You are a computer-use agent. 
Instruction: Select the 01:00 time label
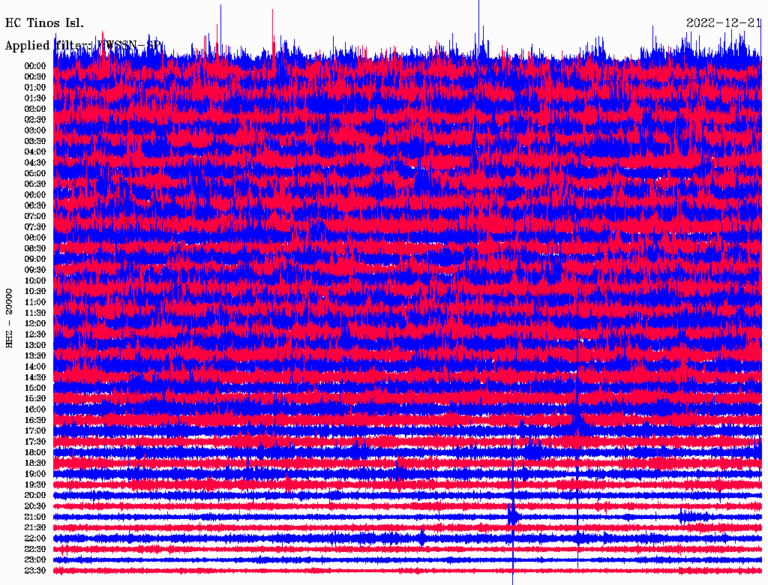click(x=35, y=87)
